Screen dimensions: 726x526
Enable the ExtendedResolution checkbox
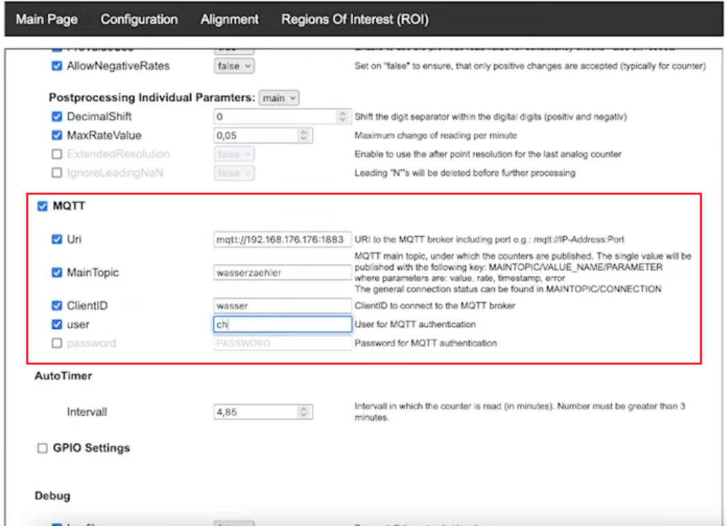pos(57,154)
